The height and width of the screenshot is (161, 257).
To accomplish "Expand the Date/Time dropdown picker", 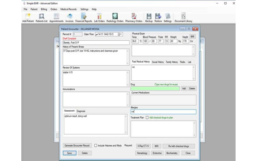I will [121, 34].
